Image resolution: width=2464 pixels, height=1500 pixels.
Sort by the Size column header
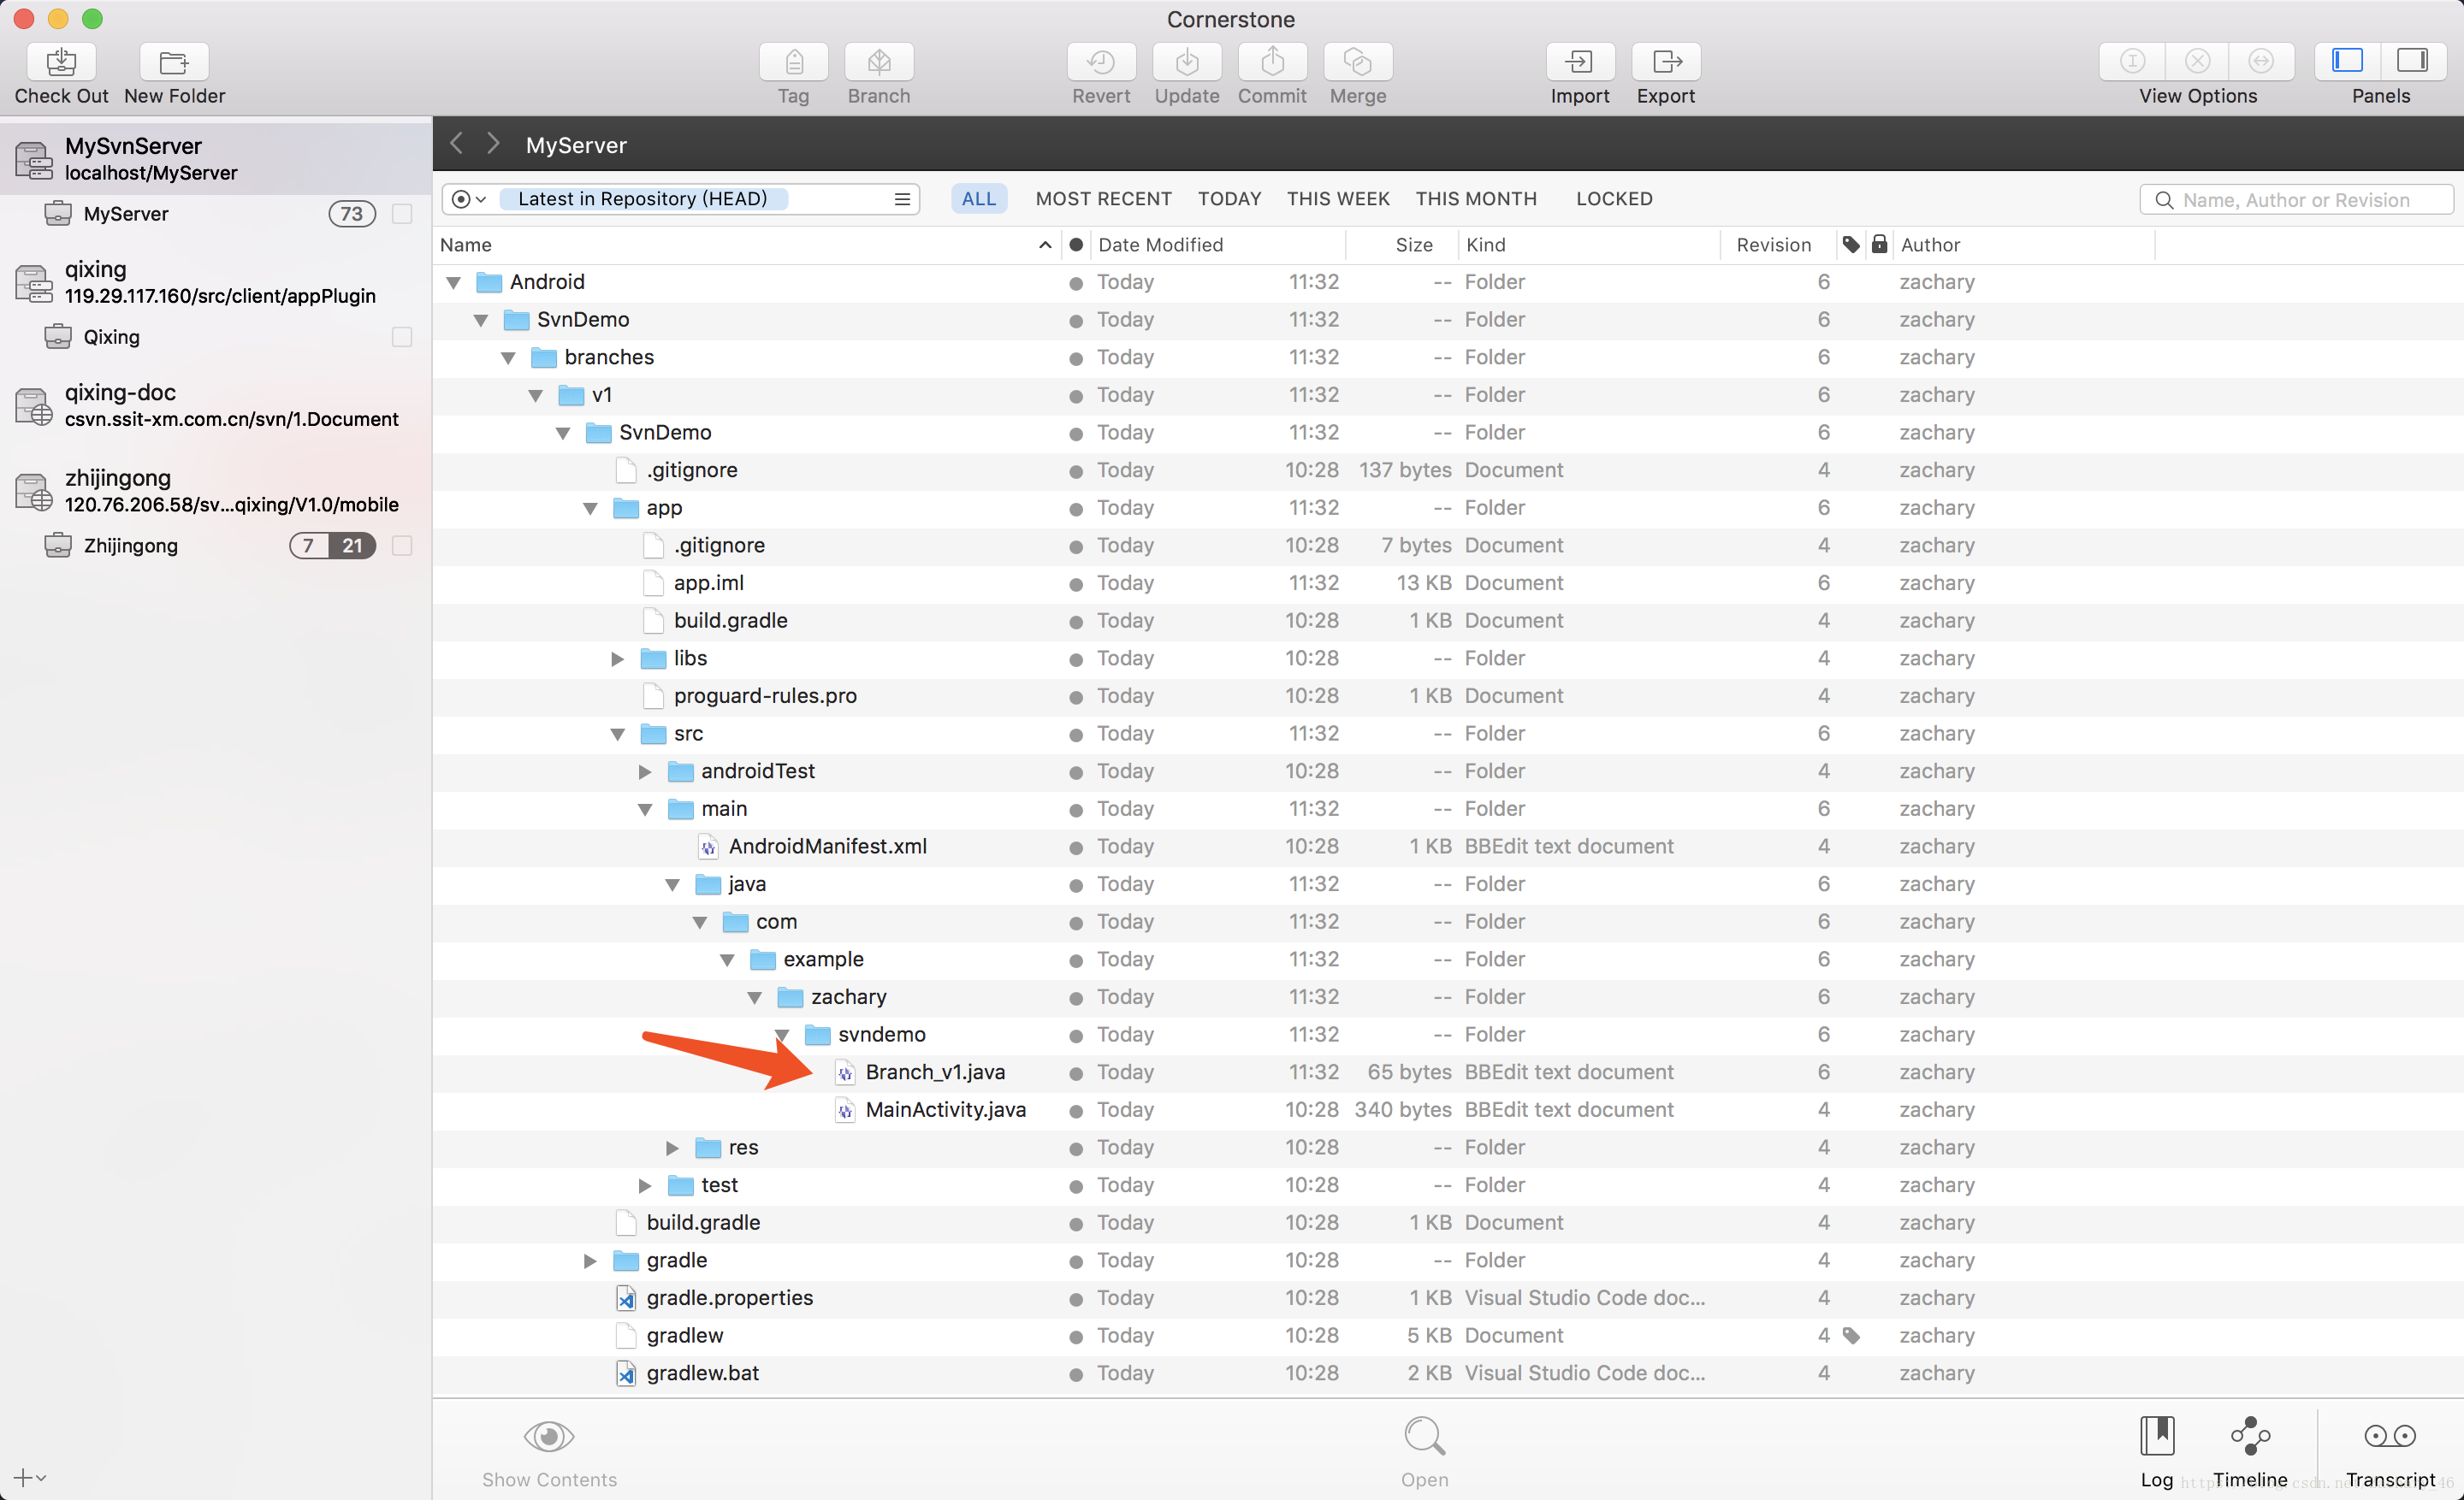coord(1402,245)
